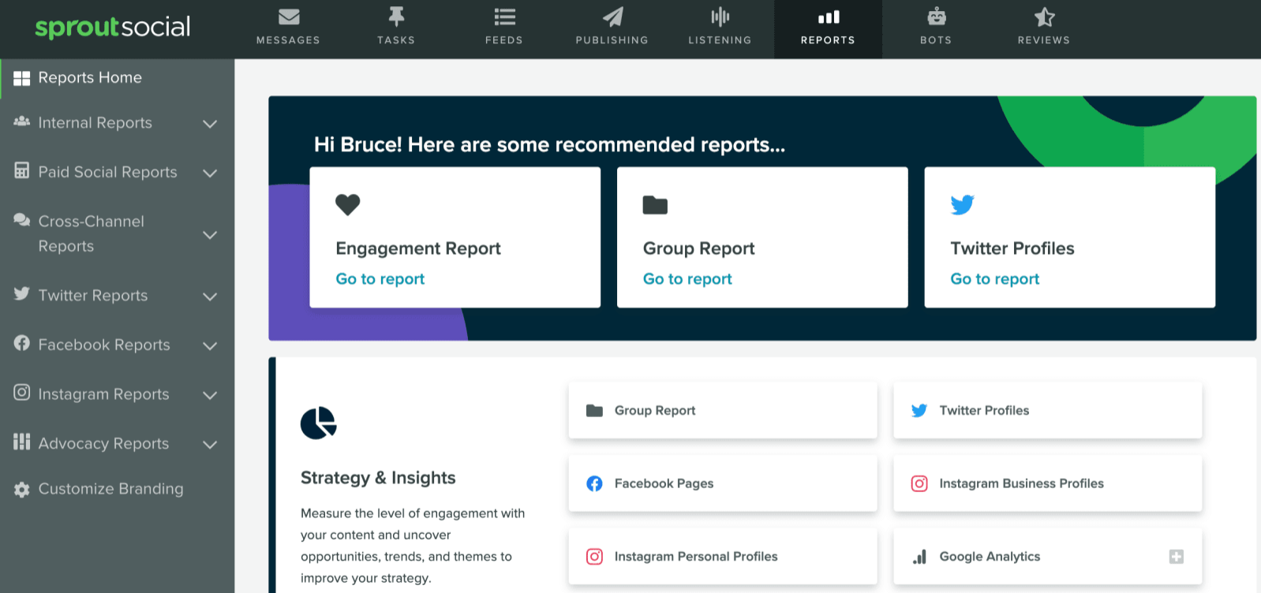This screenshot has height=593, width=1261.
Task: Open the Reviews star icon
Action: pos(1044,17)
